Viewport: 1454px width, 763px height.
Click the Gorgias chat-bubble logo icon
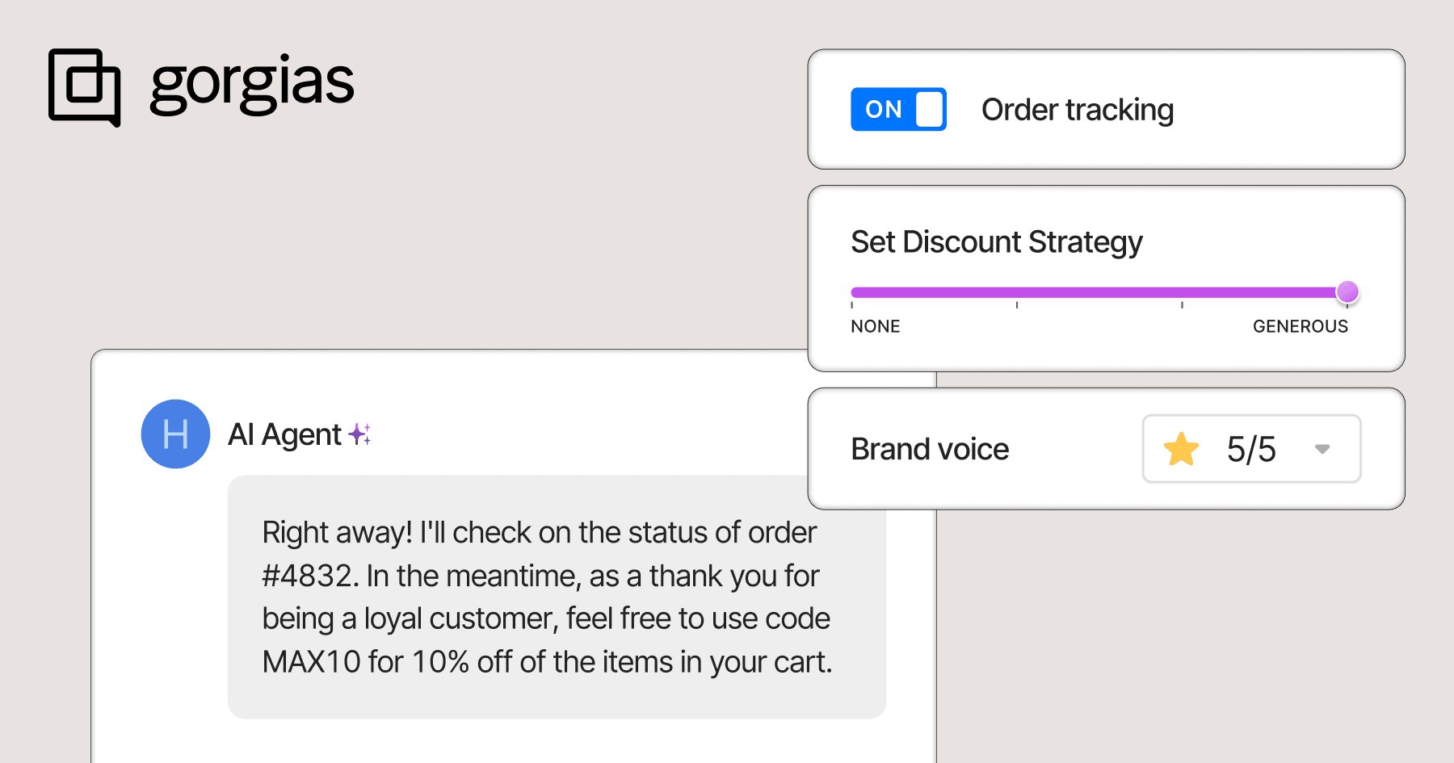click(x=84, y=86)
